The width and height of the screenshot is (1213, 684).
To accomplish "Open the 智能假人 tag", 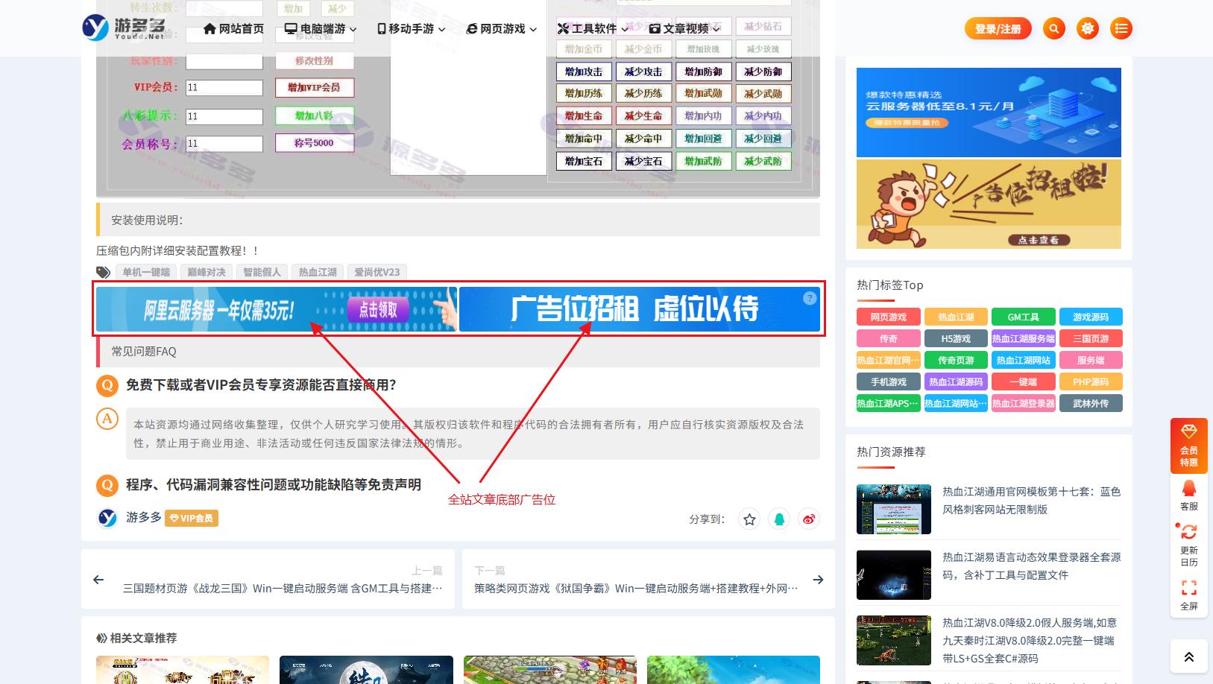I will click(262, 272).
